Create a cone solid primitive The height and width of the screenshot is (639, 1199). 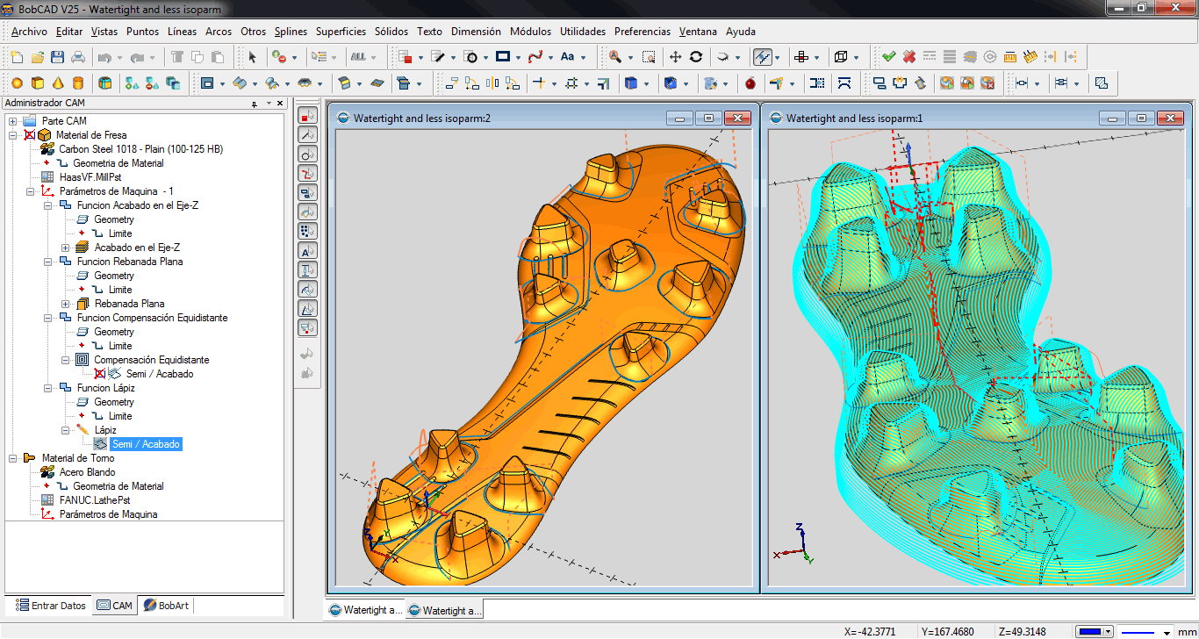[58, 83]
